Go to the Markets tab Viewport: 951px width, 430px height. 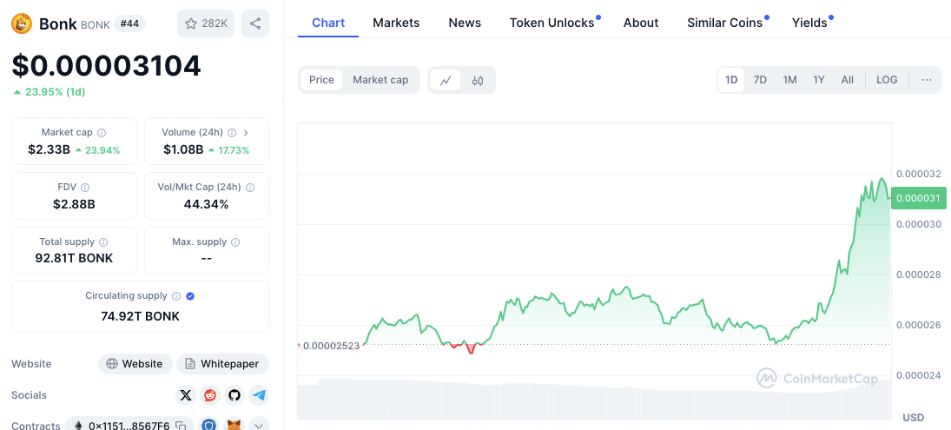click(396, 23)
